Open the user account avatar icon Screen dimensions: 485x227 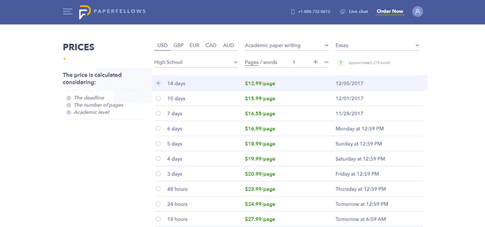point(417,12)
